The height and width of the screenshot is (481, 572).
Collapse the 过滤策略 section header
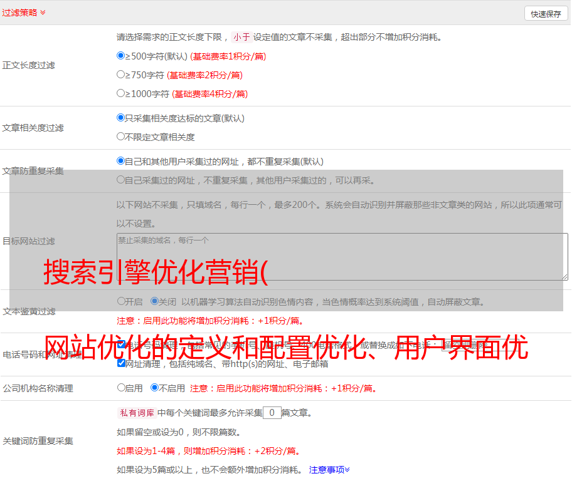24,13
